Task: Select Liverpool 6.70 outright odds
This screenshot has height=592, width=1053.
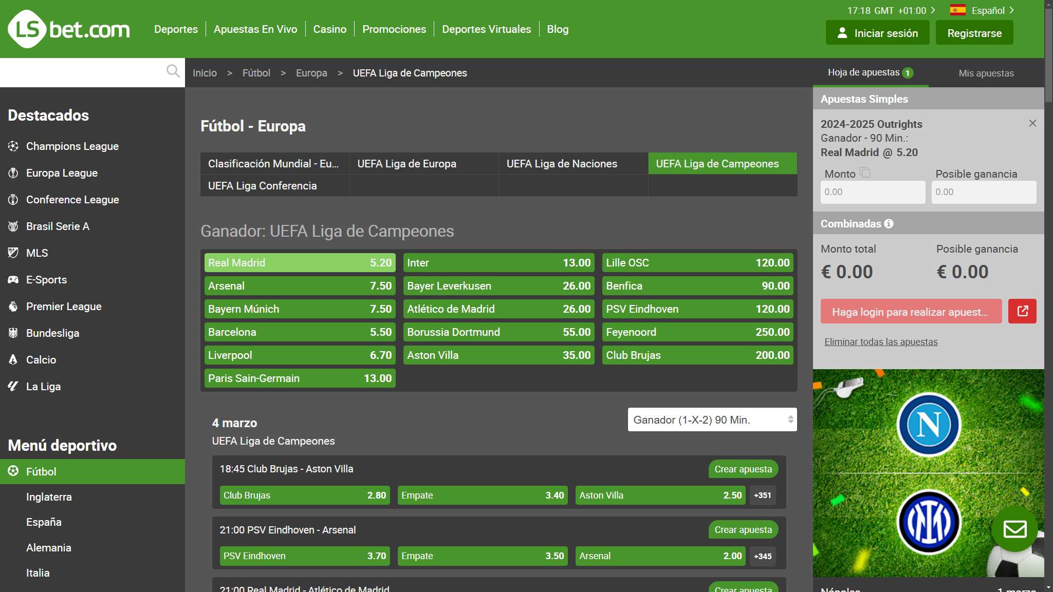Action: [300, 355]
